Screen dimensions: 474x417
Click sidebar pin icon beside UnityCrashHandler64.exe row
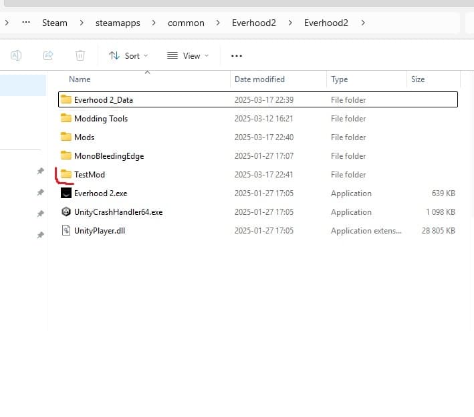tap(41, 214)
